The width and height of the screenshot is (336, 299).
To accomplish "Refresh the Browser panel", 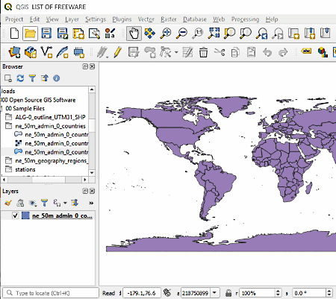I will click(20, 78).
